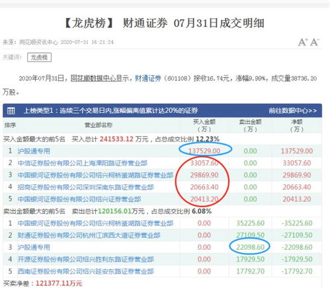
Task: Open 中信证券上海溧阳路证券营业部 link
Action: tap(83, 163)
